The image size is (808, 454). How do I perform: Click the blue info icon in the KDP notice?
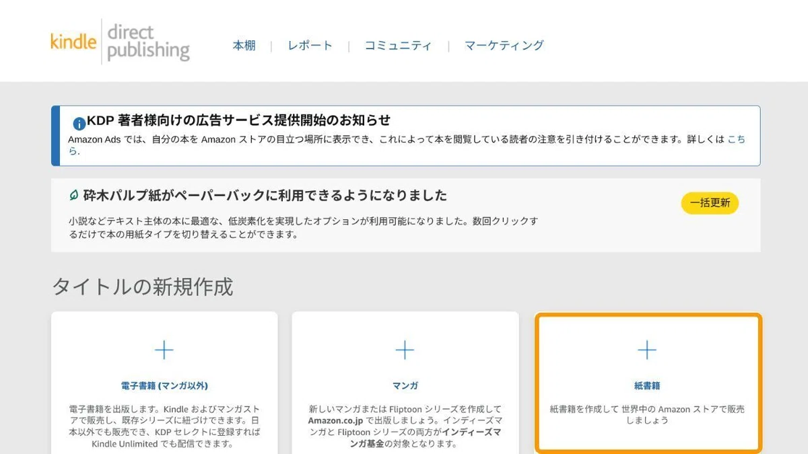pyautogui.click(x=79, y=123)
